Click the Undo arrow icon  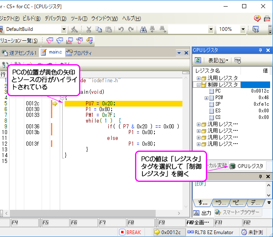(x=121, y=29)
